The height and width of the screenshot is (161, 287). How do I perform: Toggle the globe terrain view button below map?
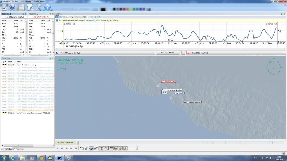91,148
